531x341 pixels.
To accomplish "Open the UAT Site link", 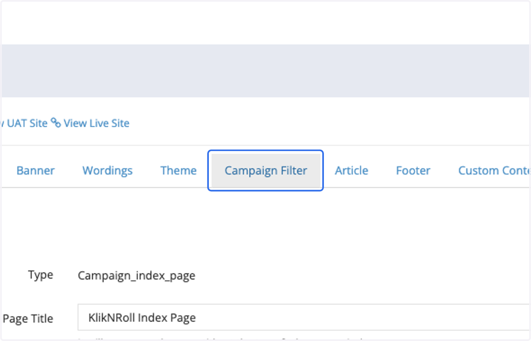I will 24,123.
